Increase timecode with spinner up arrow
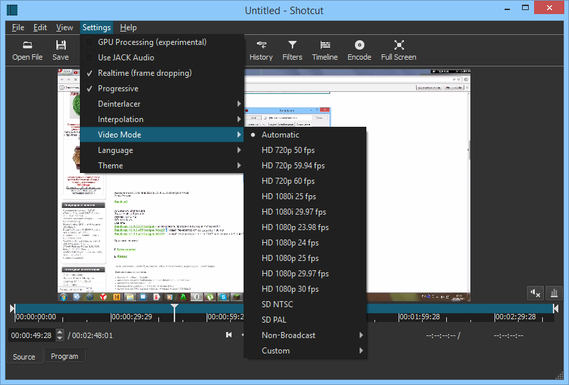569x385 pixels. [x=60, y=331]
